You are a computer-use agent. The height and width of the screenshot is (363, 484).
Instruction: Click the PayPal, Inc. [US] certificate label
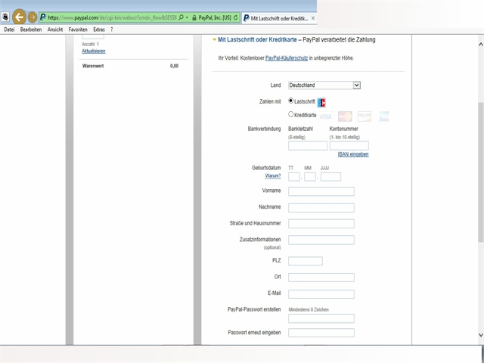215,18
